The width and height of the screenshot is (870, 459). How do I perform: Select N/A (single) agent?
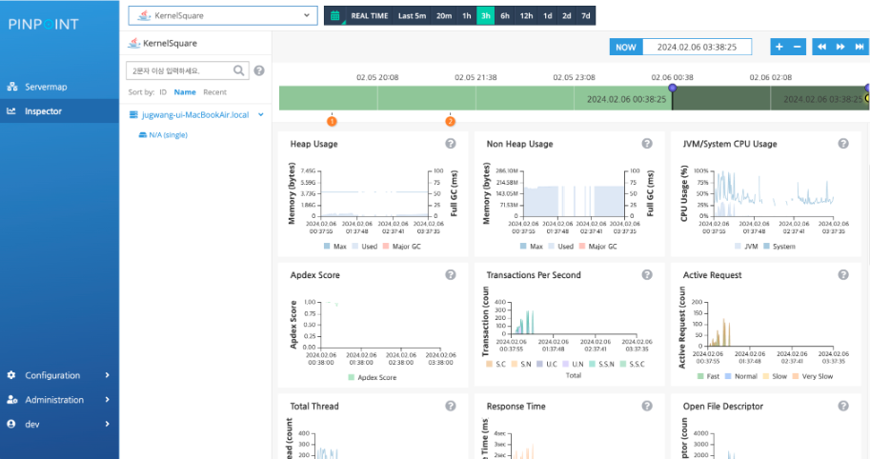coord(168,134)
